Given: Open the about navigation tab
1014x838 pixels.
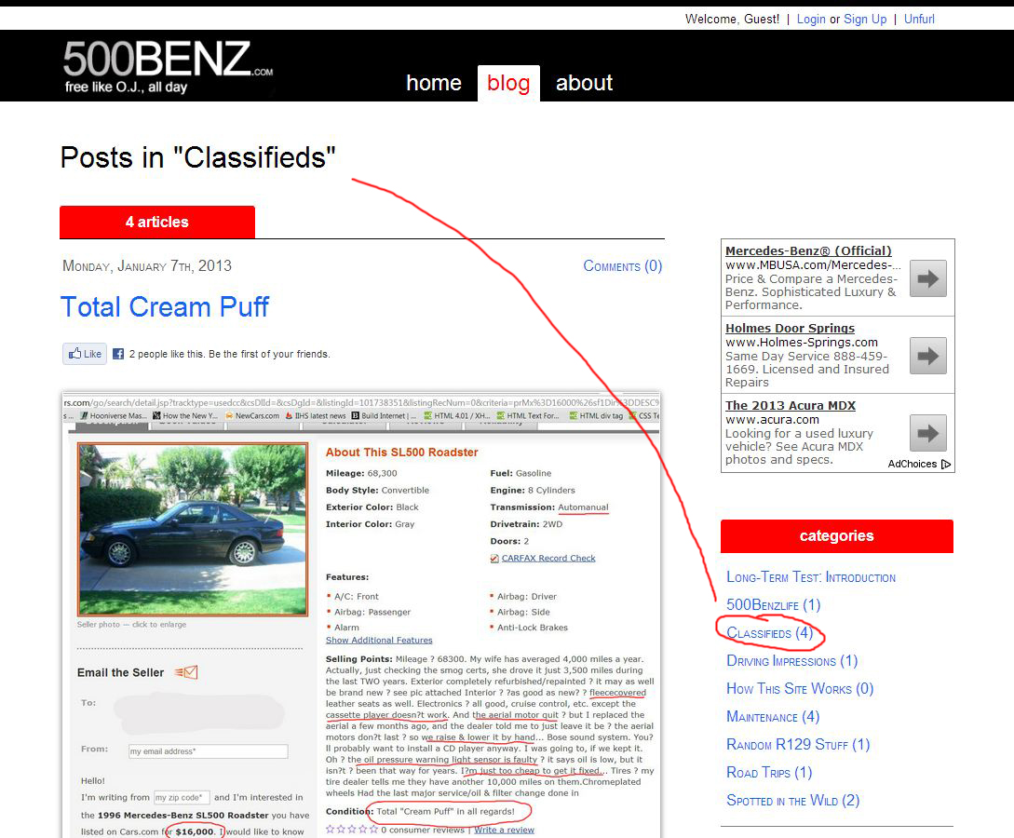Looking at the screenshot, I should [x=584, y=83].
